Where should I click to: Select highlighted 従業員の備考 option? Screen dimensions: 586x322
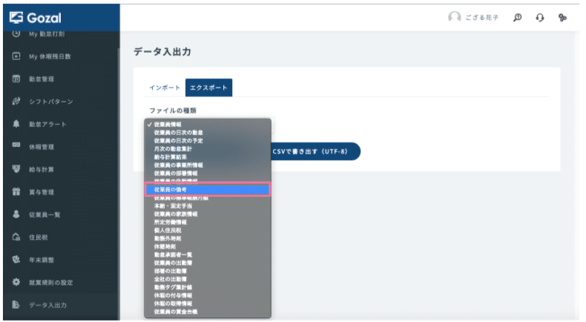pos(208,190)
